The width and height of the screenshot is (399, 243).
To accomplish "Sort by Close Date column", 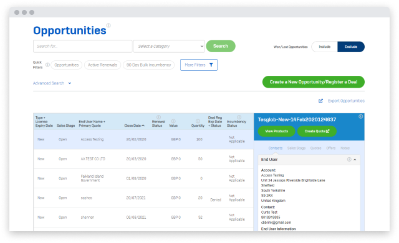I will [x=135, y=126].
